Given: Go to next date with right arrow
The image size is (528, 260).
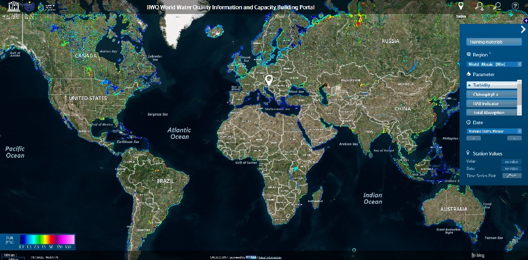Looking at the screenshot, I should [x=513, y=139].
